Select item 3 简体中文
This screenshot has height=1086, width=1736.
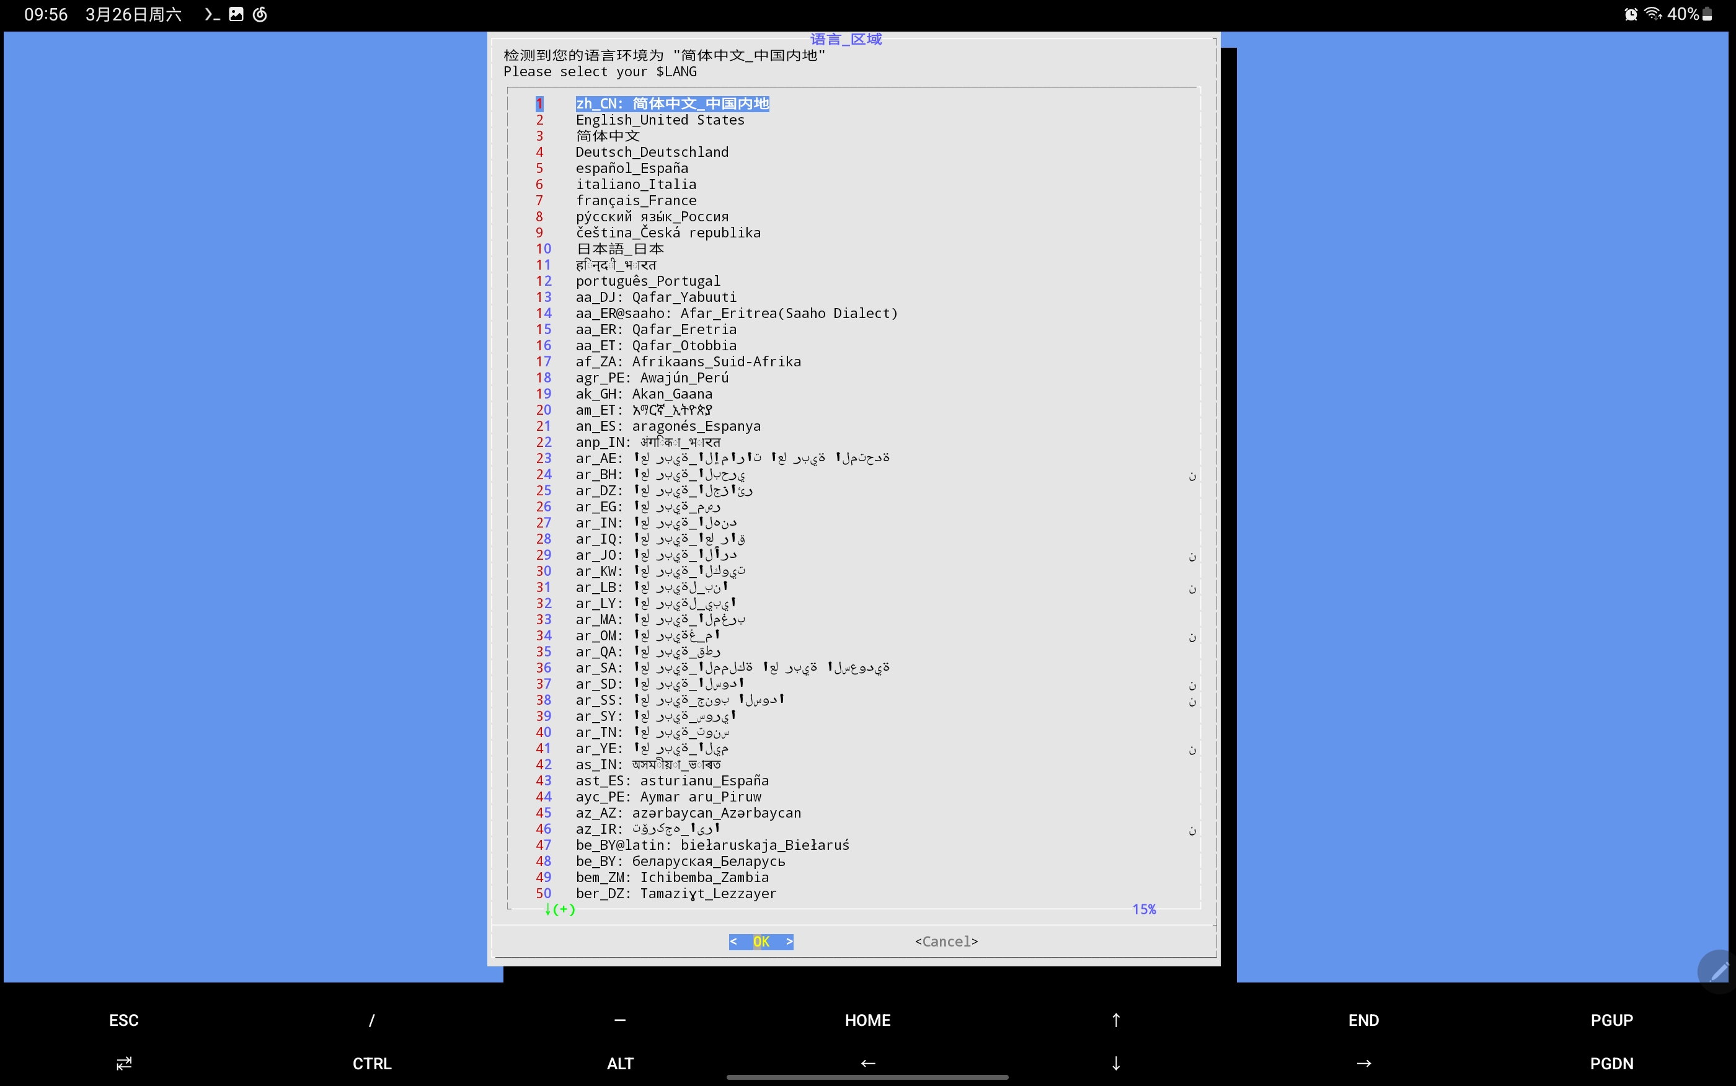(608, 136)
